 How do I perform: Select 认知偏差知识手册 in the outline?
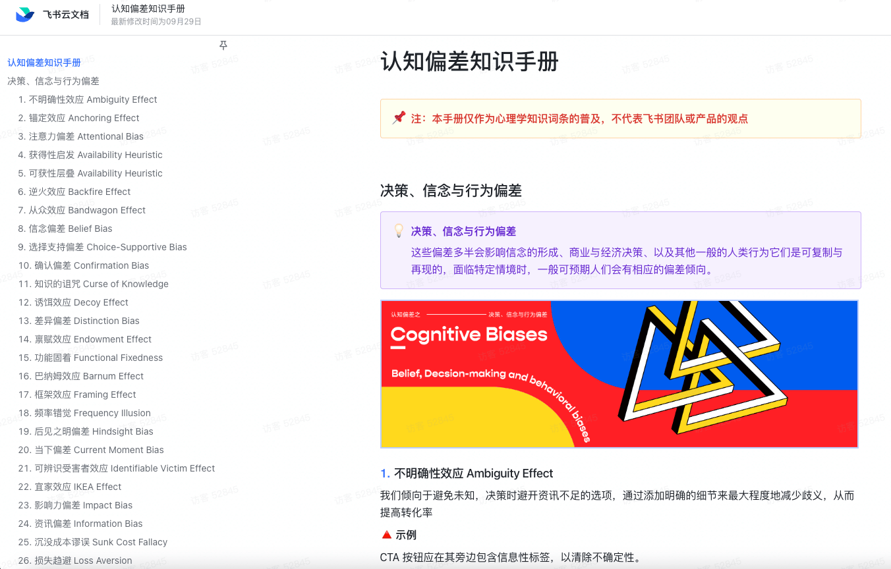click(44, 63)
